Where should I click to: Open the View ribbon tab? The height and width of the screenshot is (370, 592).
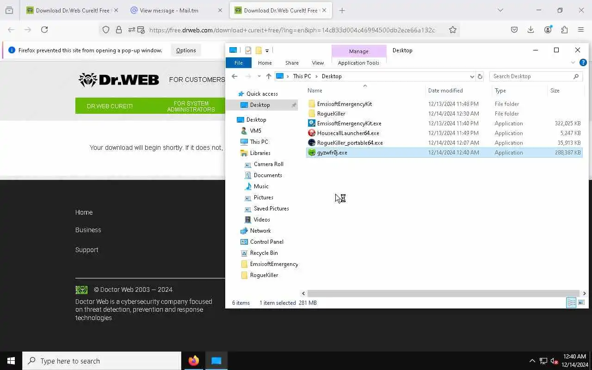pos(318,63)
